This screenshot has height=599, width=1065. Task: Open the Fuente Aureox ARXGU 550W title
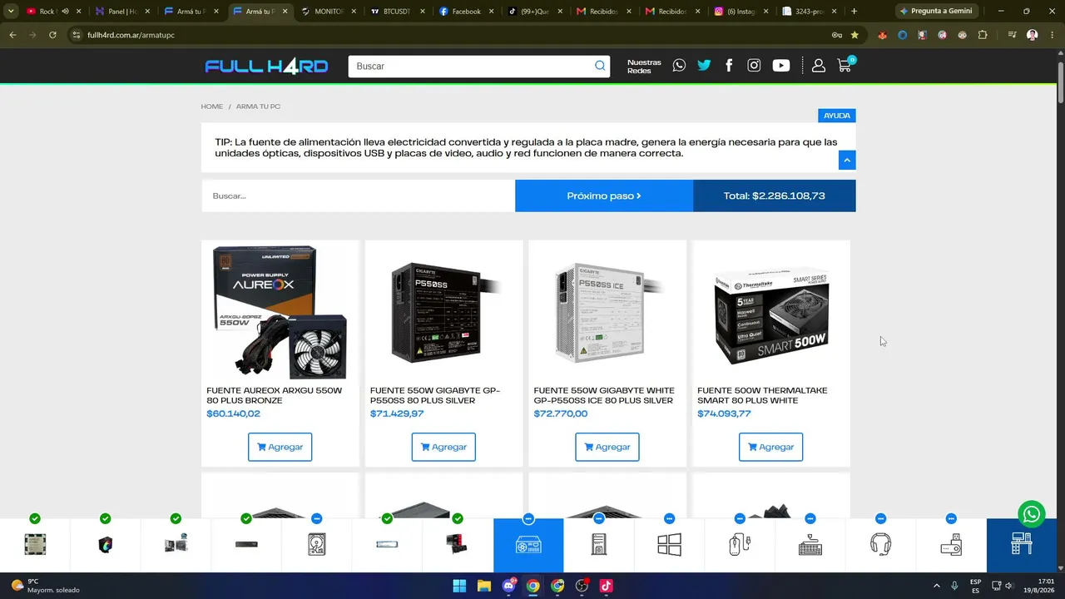275,395
